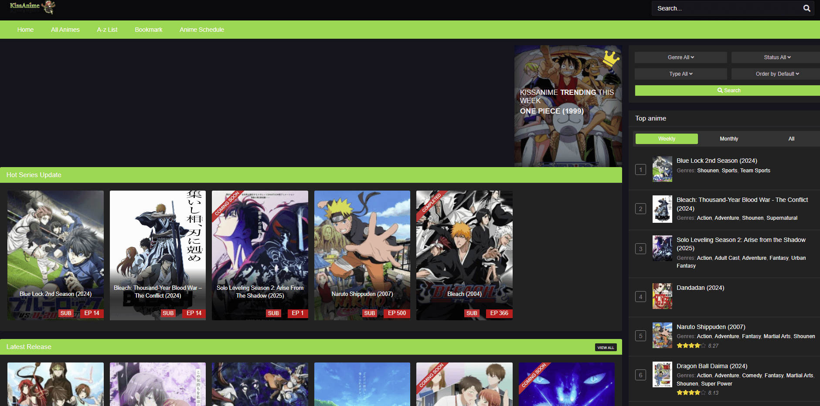
Task: Click the Urban Fantasy genre under Solo Leveling
Action: pos(741,262)
